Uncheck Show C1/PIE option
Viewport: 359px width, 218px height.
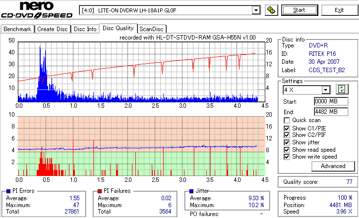(x=287, y=129)
